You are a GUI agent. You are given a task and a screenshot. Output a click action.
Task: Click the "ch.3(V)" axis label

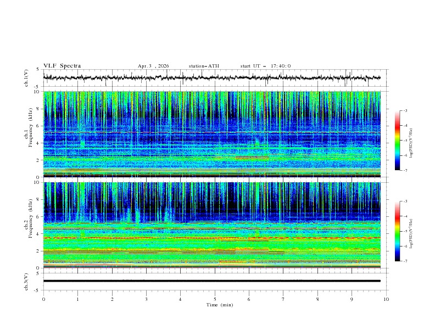point(26,282)
